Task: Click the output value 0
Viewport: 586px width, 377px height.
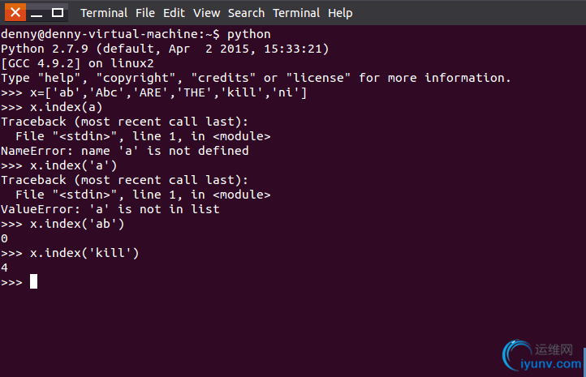Action: coord(5,238)
